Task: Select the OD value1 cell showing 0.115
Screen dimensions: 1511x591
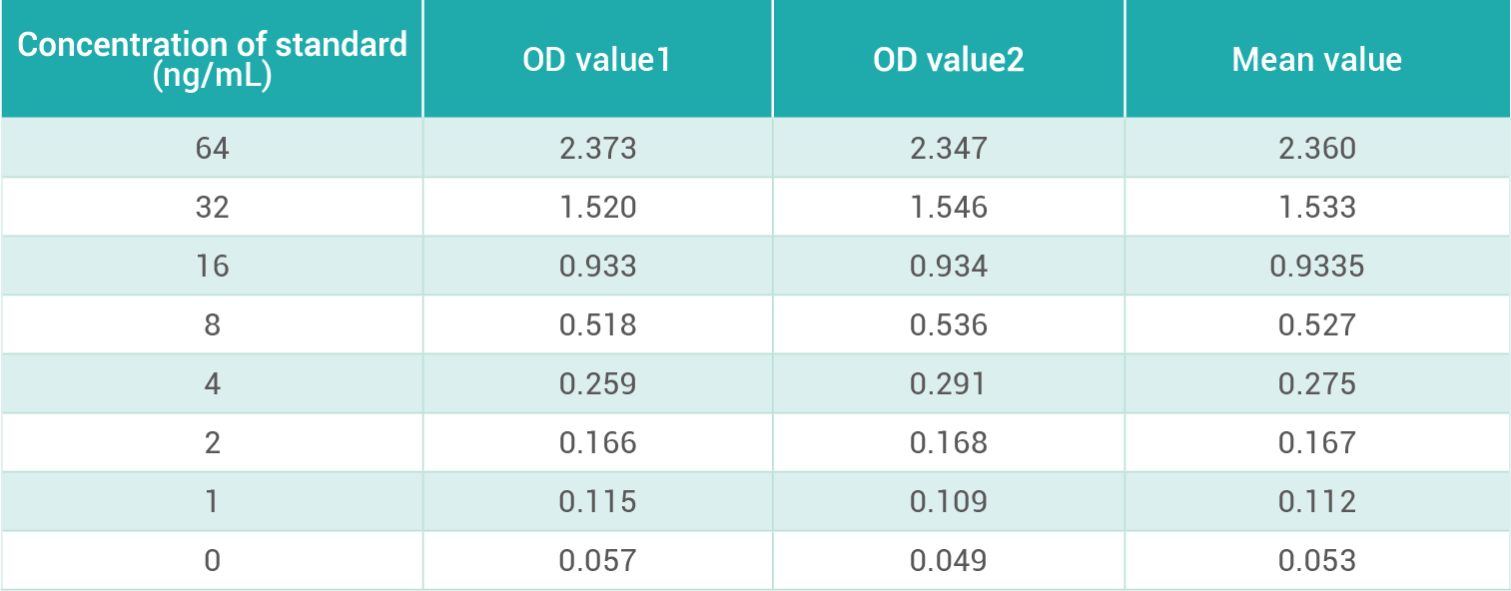Action: tap(597, 502)
